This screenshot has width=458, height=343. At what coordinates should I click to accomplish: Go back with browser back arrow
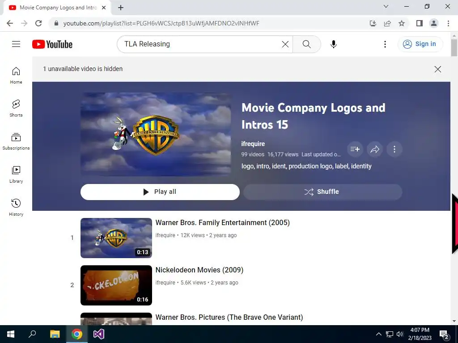pos(10,23)
